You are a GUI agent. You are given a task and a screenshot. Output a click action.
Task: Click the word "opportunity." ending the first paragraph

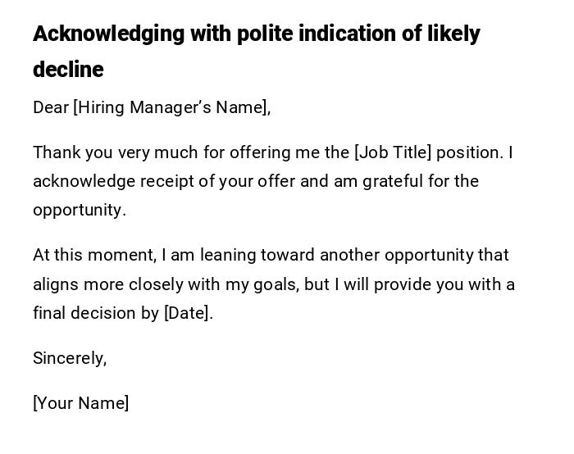point(80,210)
